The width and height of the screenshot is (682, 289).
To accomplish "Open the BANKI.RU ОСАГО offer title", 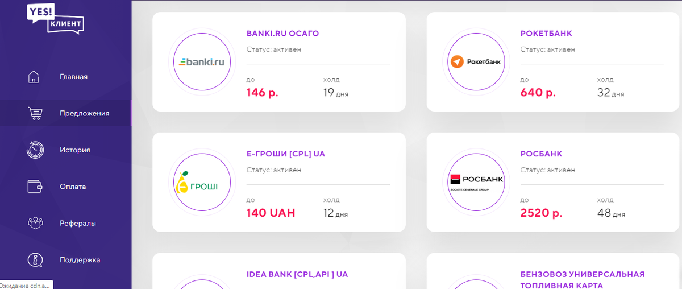I will 282,34.
